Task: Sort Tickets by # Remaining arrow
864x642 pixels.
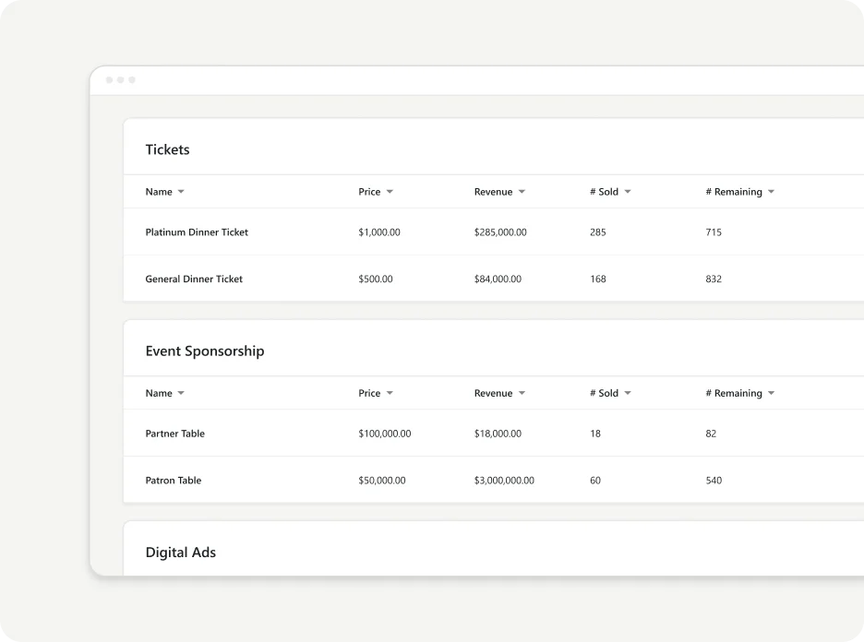Action: coord(771,192)
